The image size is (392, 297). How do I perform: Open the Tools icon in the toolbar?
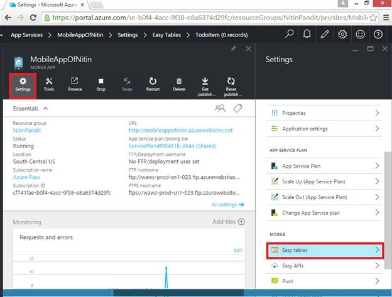click(49, 84)
